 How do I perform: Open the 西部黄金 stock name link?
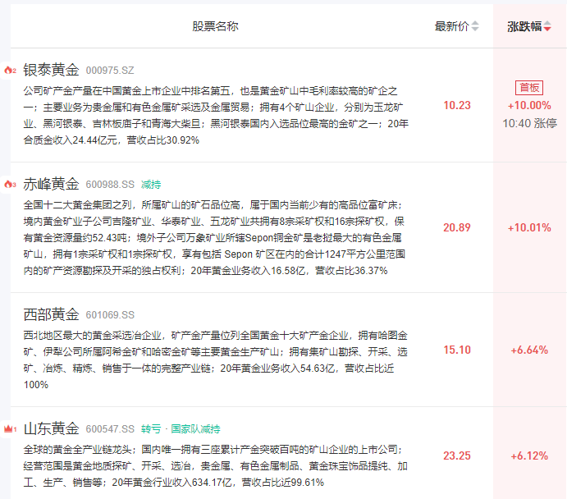[51, 314]
